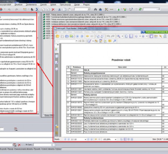Viewport: 168px width, 154px height.
Task: Click the padlock security icon in Foxit sidebar
Action: [57, 133]
